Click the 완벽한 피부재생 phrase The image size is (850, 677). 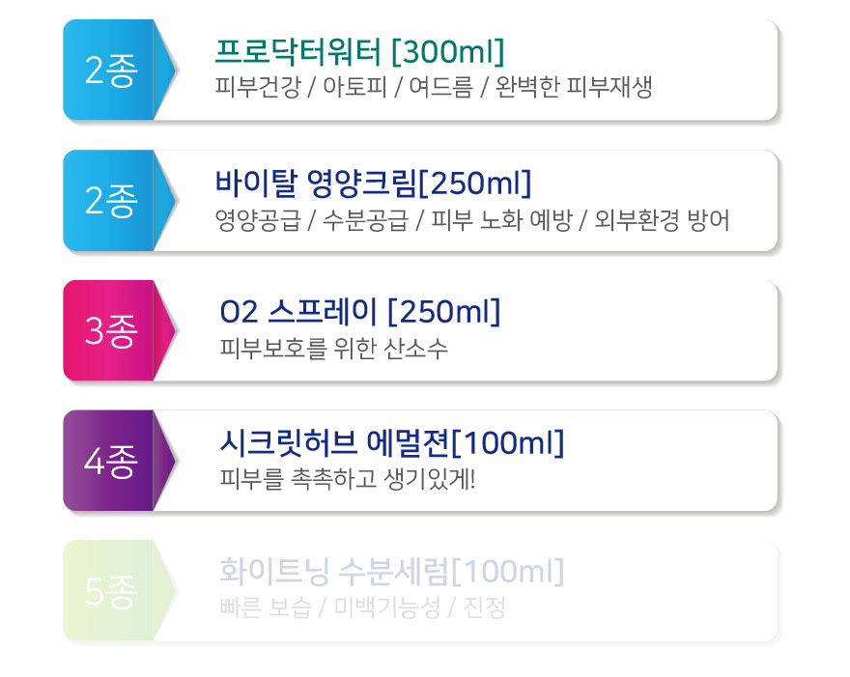574,87
